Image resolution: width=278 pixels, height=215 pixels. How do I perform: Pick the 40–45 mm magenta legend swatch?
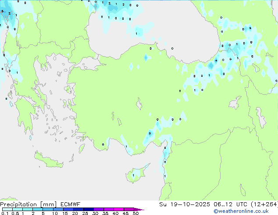(x=119, y=209)
